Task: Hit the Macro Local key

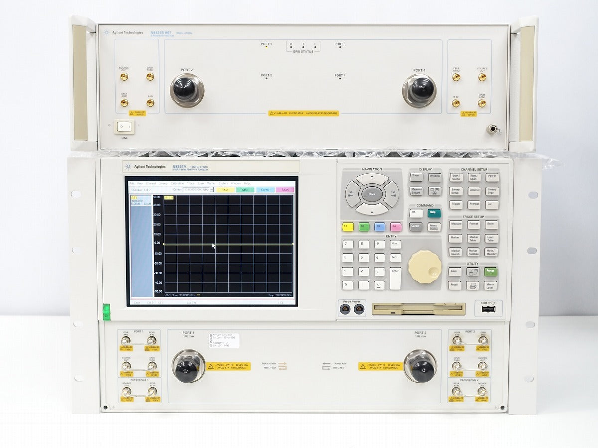Action: 491,286
